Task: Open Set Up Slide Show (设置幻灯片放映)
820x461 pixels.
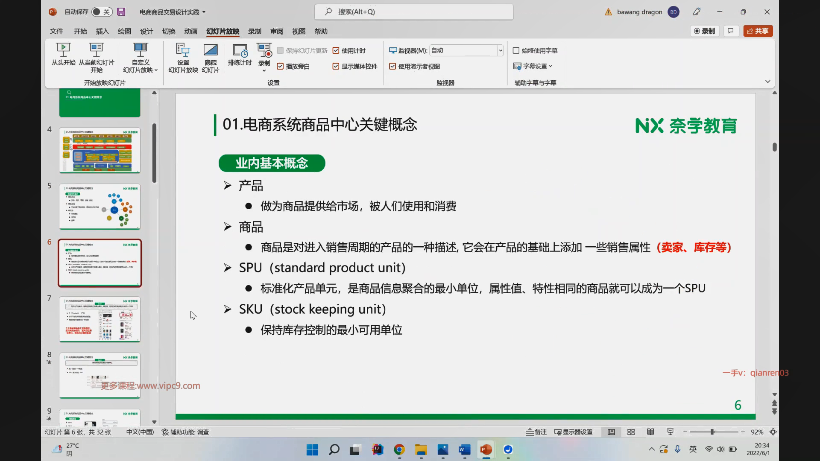Action: click(x=183, y=50)
